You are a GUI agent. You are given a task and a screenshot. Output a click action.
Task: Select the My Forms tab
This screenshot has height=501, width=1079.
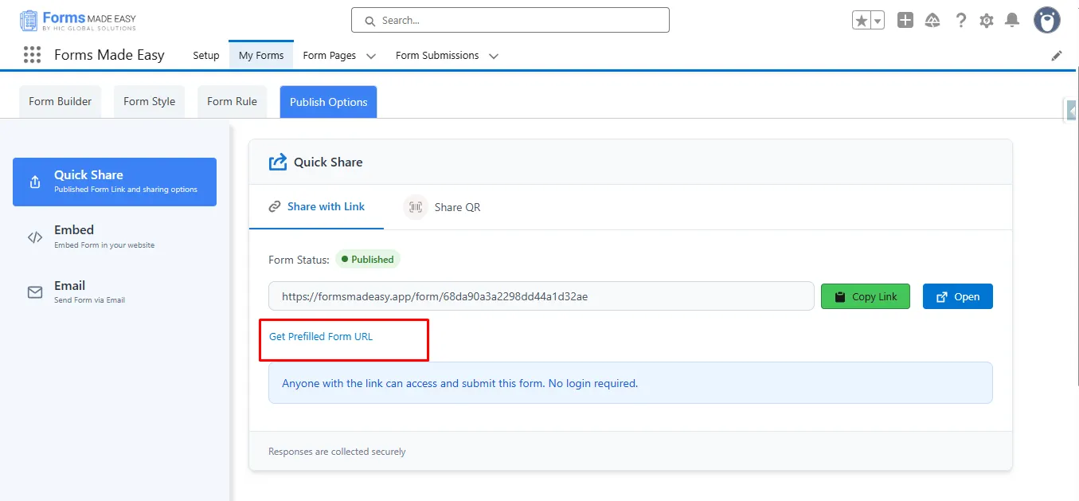point(261,55)
